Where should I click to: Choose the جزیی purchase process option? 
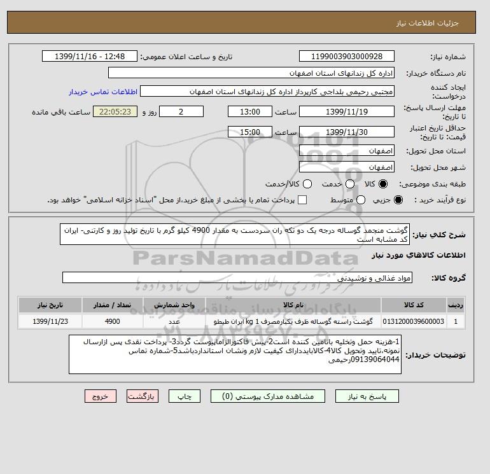point(398,200)
